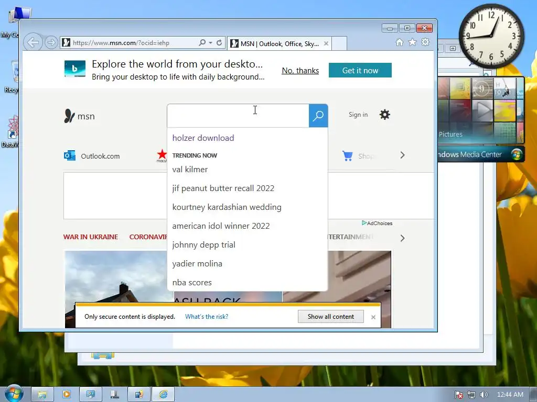Launch Windows Media Player from taskbar
Viewport: 537px width, 402px height.
(x=67, y=395)
